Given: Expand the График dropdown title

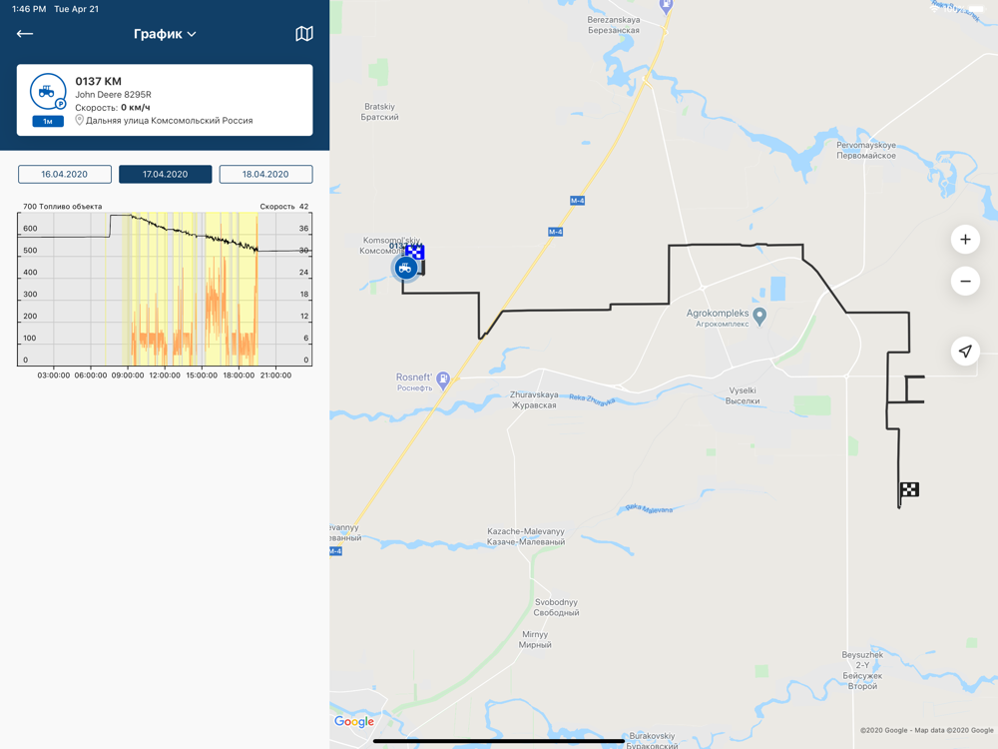Looking at the screenshot, I should (165, 34).
